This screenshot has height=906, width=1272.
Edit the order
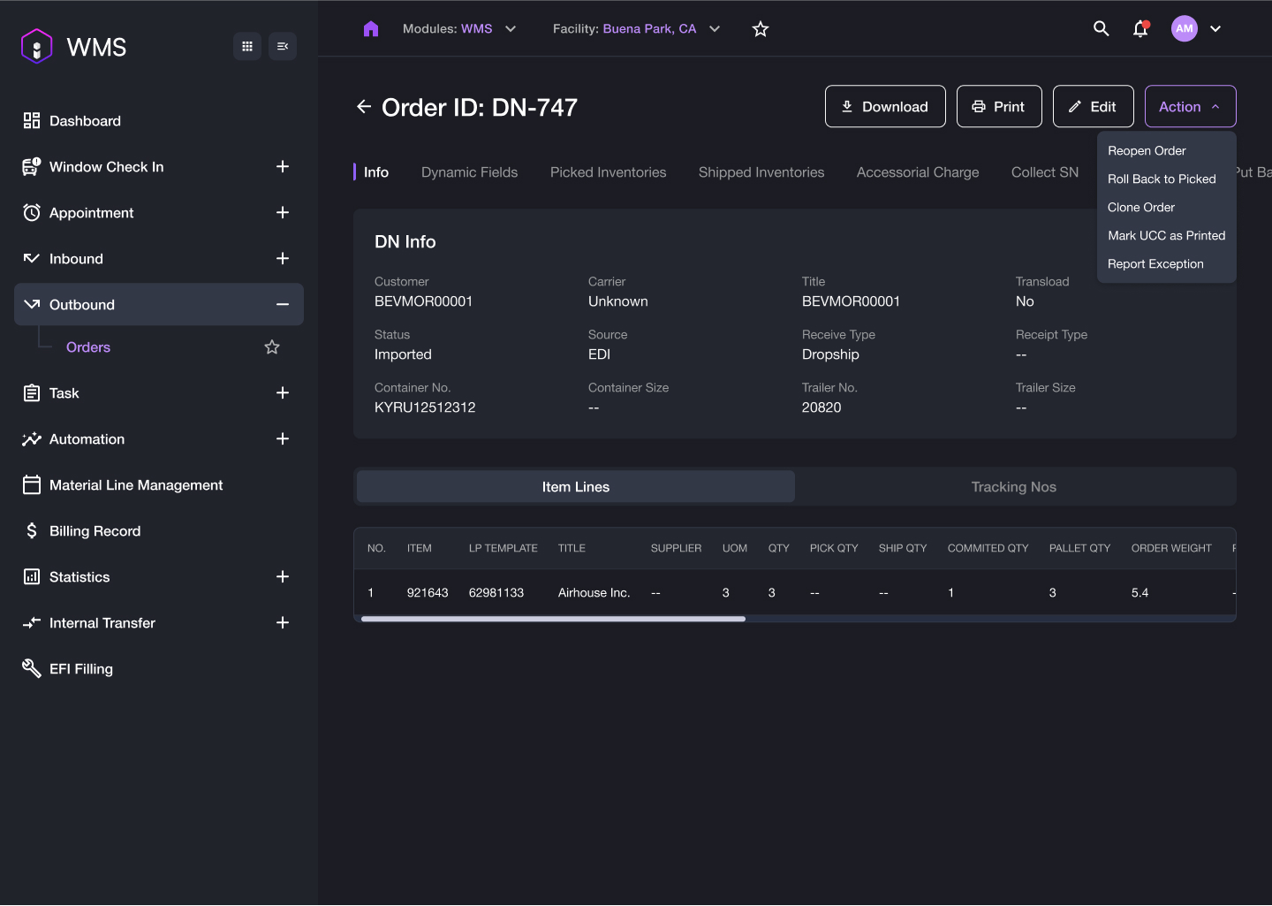pos(1094,106)
